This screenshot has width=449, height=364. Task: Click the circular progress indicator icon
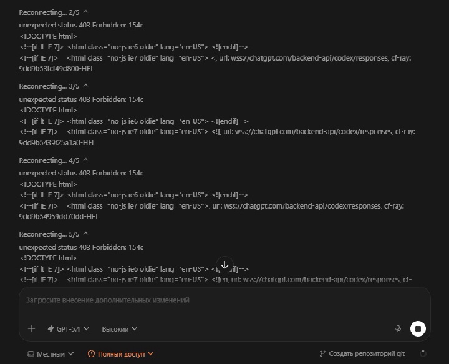(423, 353)
